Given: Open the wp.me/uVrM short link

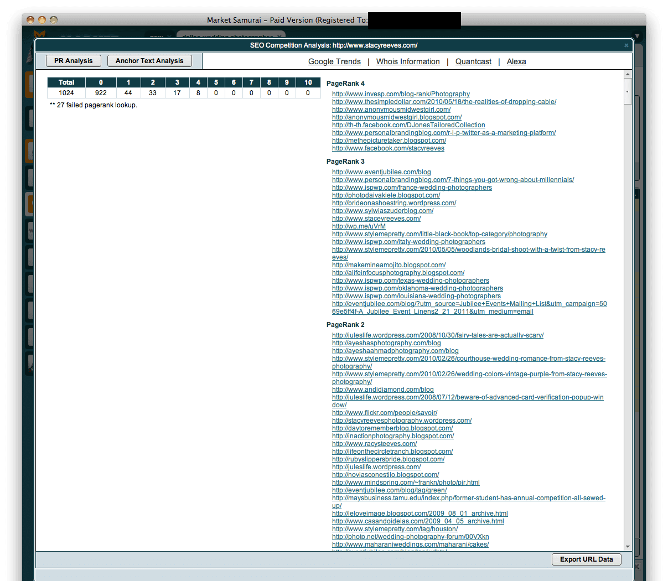Looking at the screenshot, I should (x=359, y=226).
